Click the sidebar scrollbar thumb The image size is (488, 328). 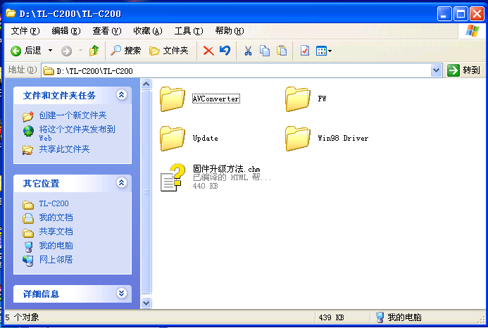point(146,192)
